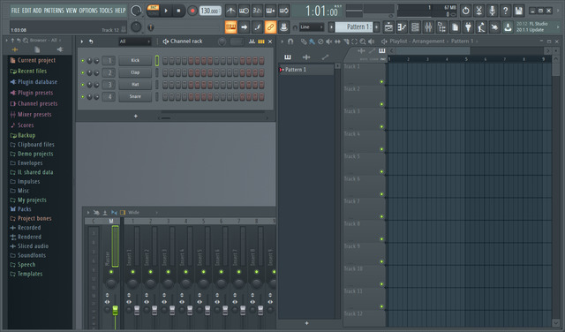Click the Kick channel button
Viewport: 565px width, 332px height.
135,61
